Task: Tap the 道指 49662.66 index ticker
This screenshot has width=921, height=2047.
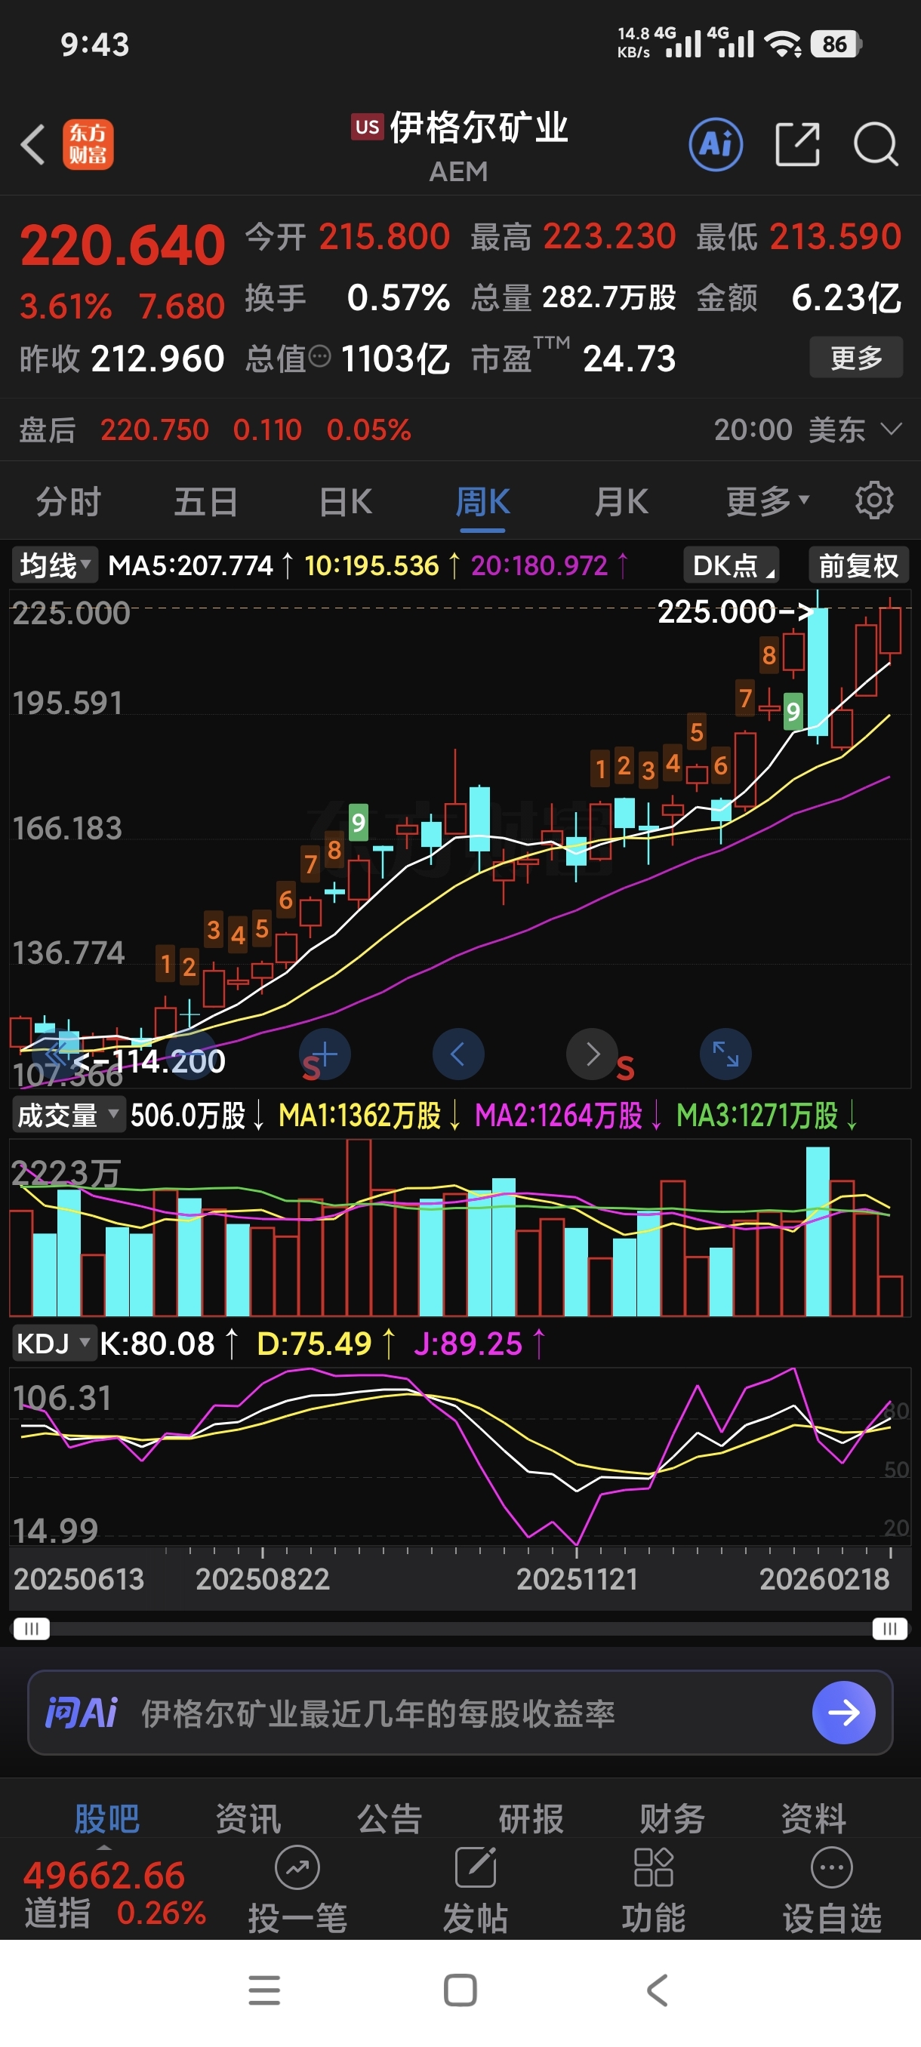Action: [x=115, y=1893]
